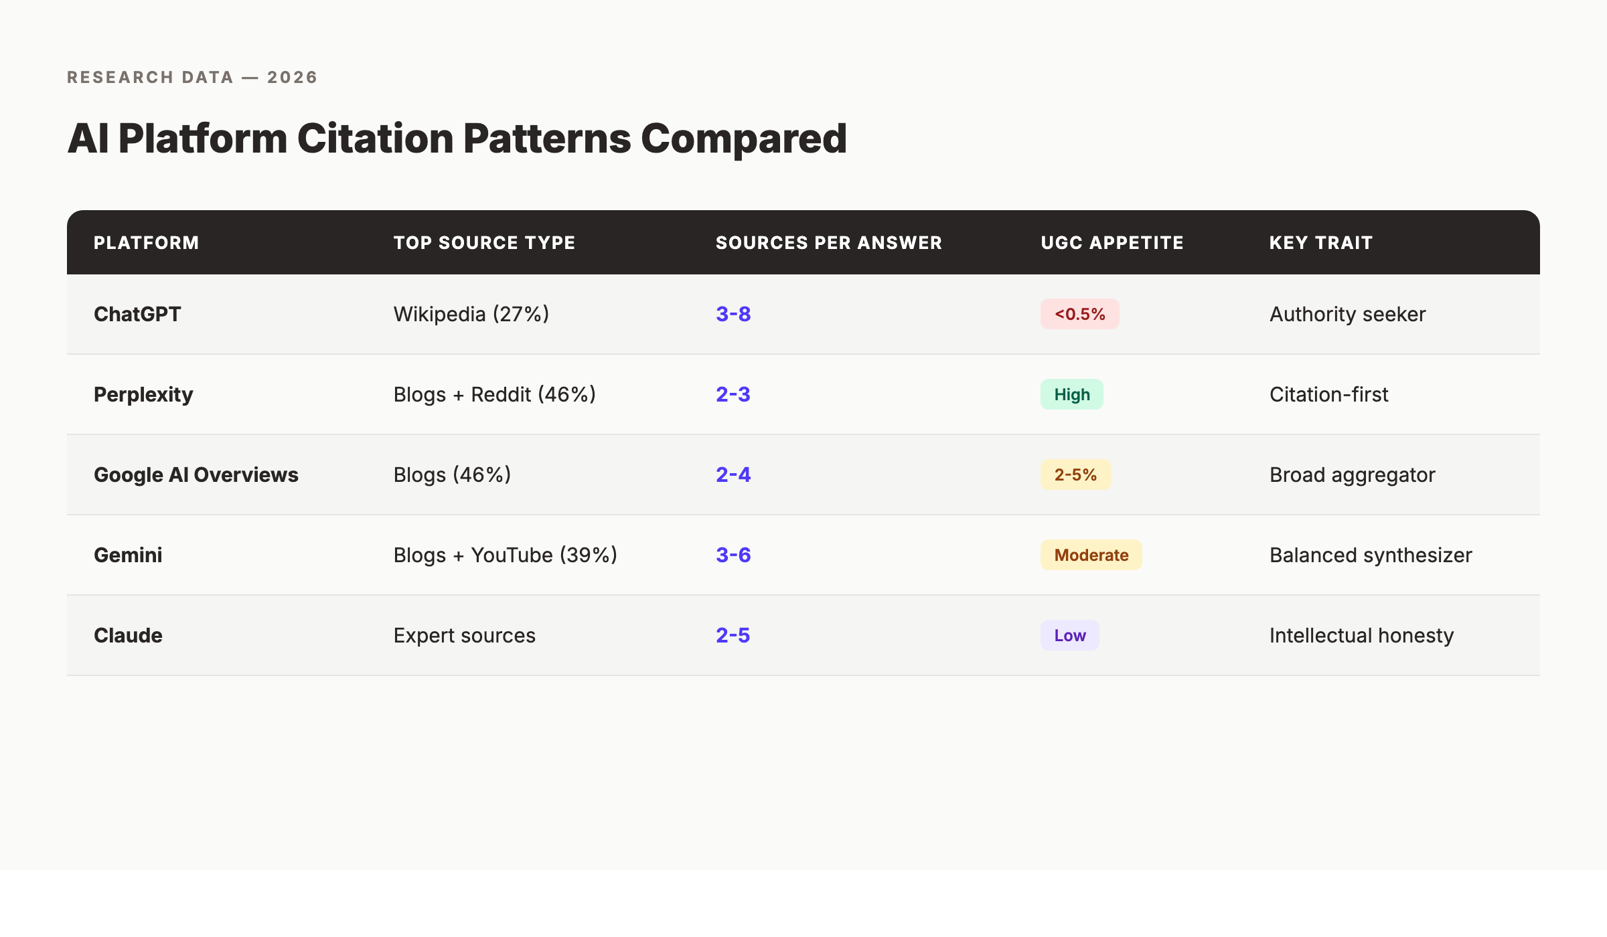The image size is (1607, 937).
Task: Click the 'Balanced synthesizer' trait
Action: tap(1371, 555)
